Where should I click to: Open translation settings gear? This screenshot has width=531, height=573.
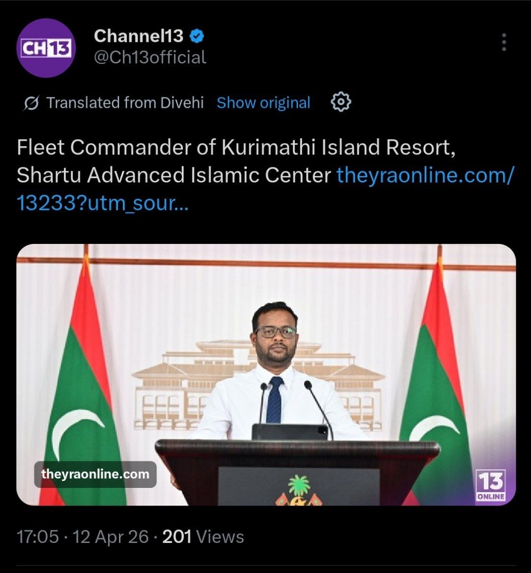341,102
